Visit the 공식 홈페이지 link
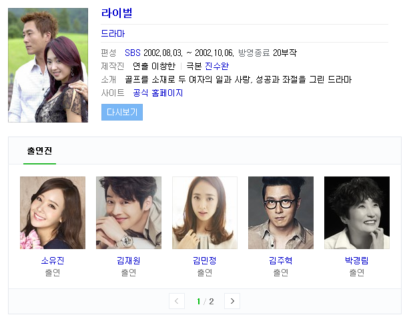This screenshot has height=321, width=409. [x=158, y=93]
